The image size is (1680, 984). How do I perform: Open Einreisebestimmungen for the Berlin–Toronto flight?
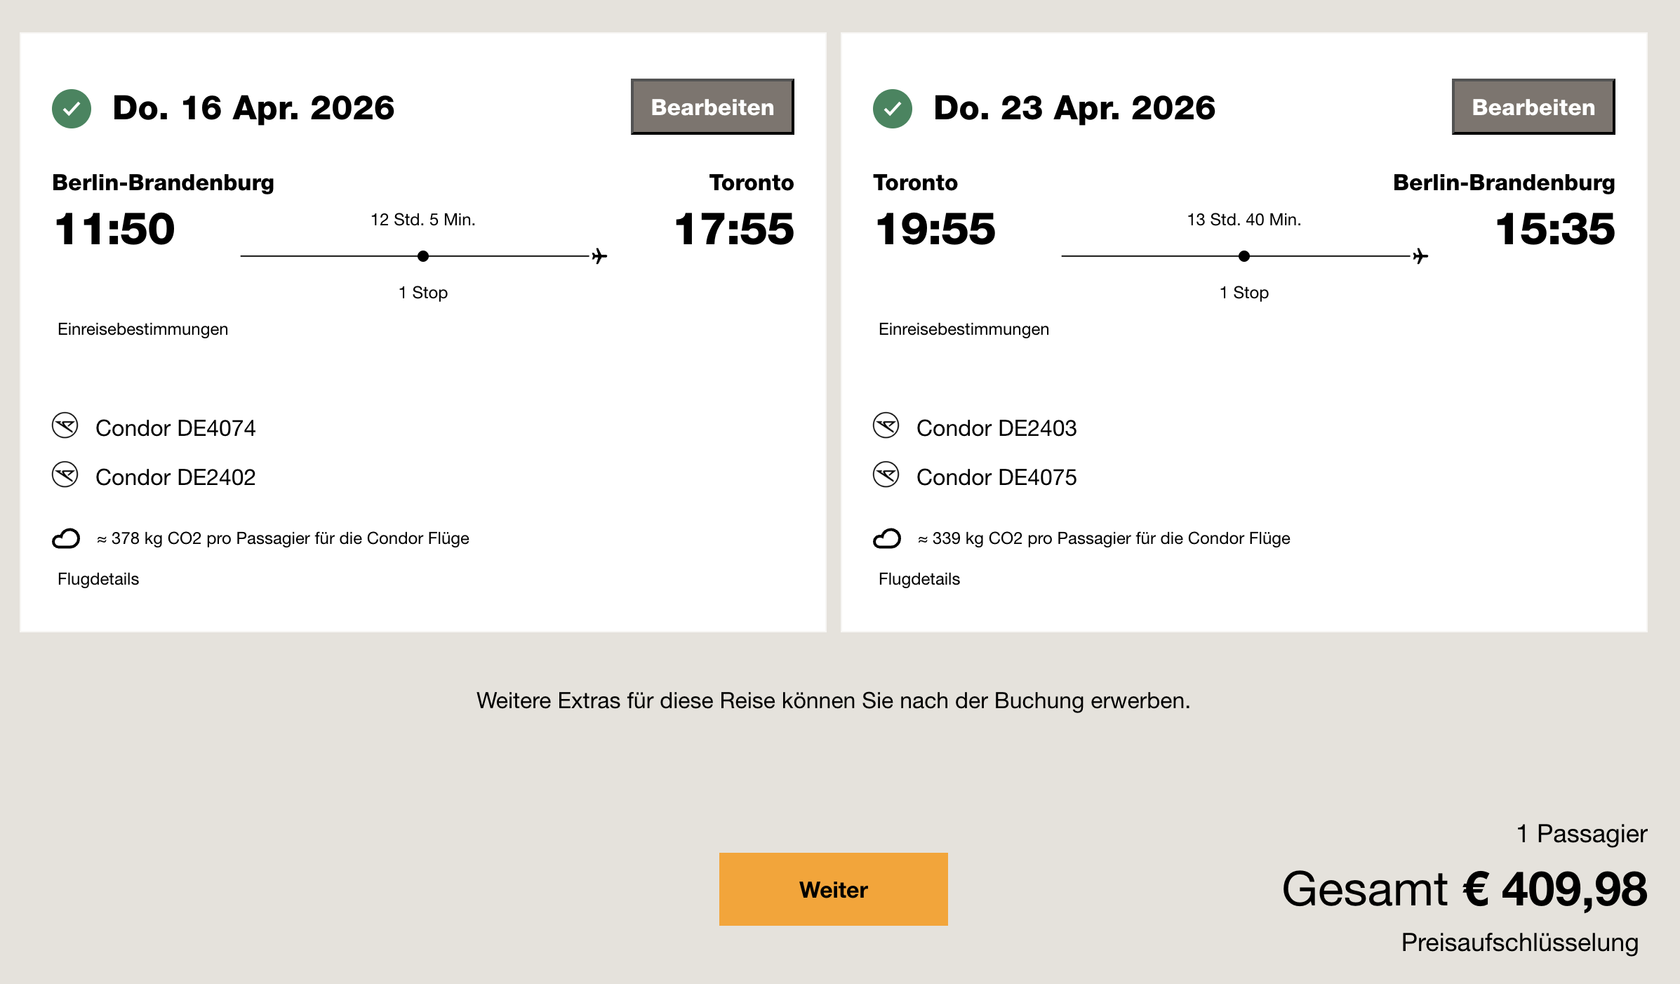[x=142, y=329]
